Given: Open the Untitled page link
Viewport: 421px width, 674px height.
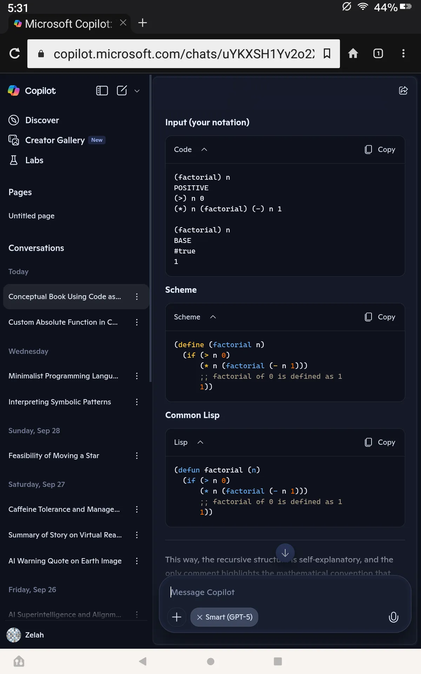Looking at the screenshot, I should click(x=32, y=216).
